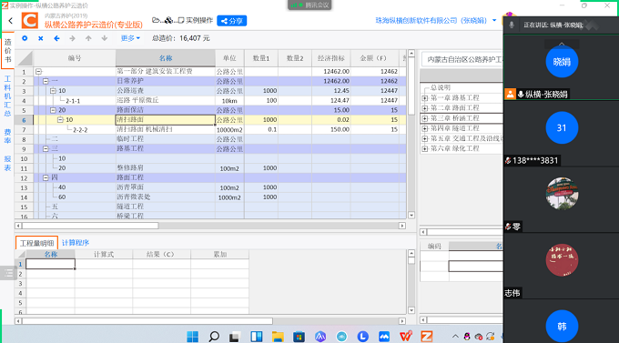The image size is (619, 343).
Task: Open WPS Office from taskbar
Action: [405, 337]
